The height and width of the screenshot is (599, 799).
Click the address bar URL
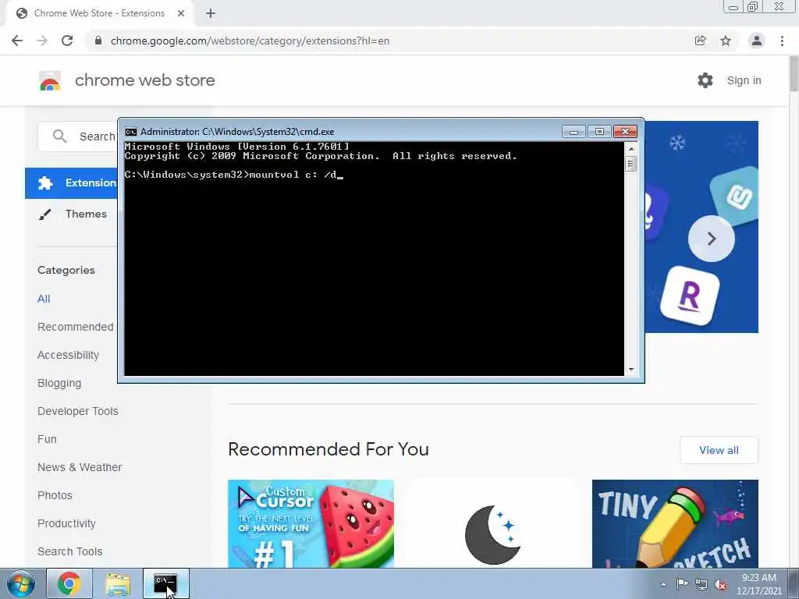click(x=250, y=41)
